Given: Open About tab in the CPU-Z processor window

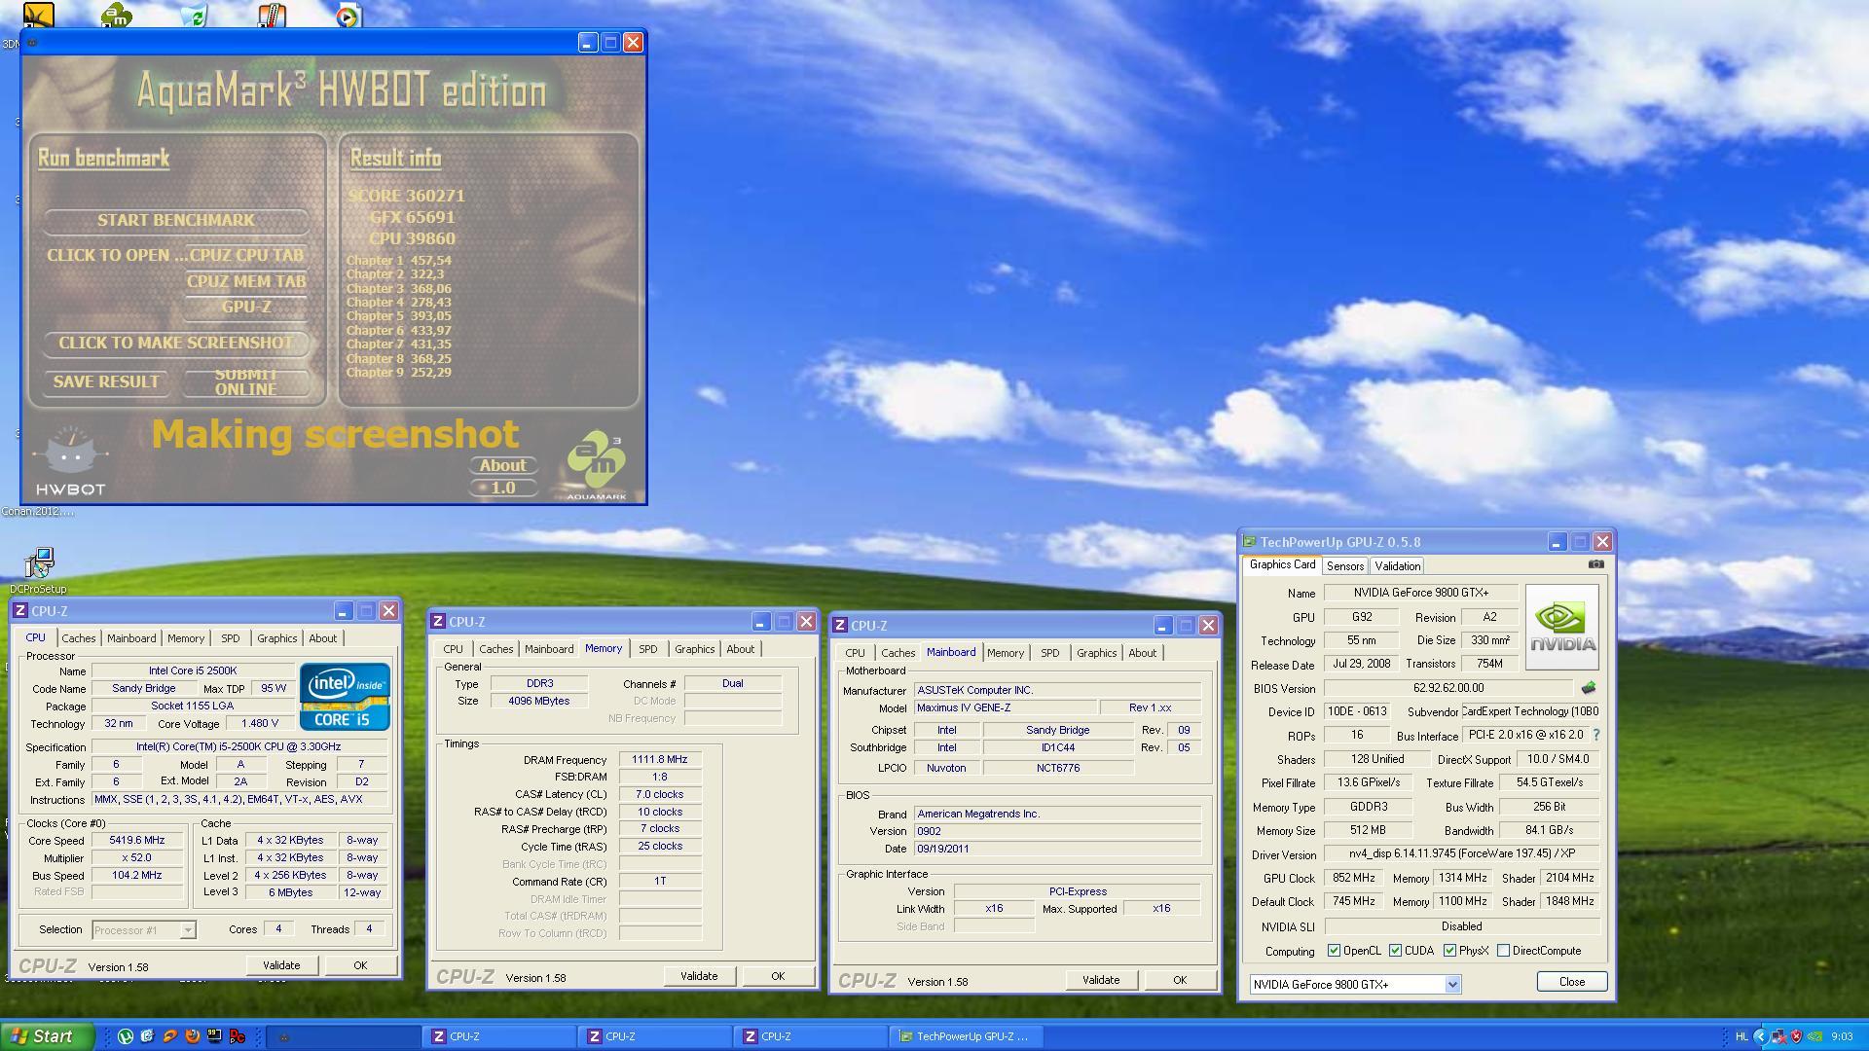Looking at the screenshot, I should (x=323, y=638).
